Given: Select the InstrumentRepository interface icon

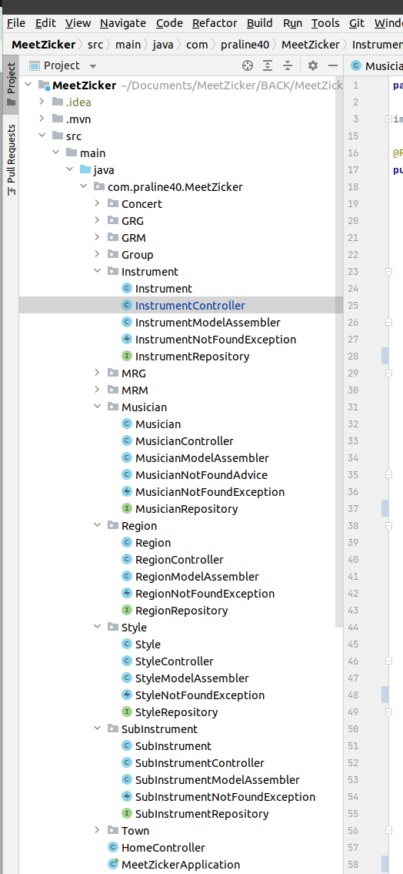Looking at the screenshot, I should (127, 357).
